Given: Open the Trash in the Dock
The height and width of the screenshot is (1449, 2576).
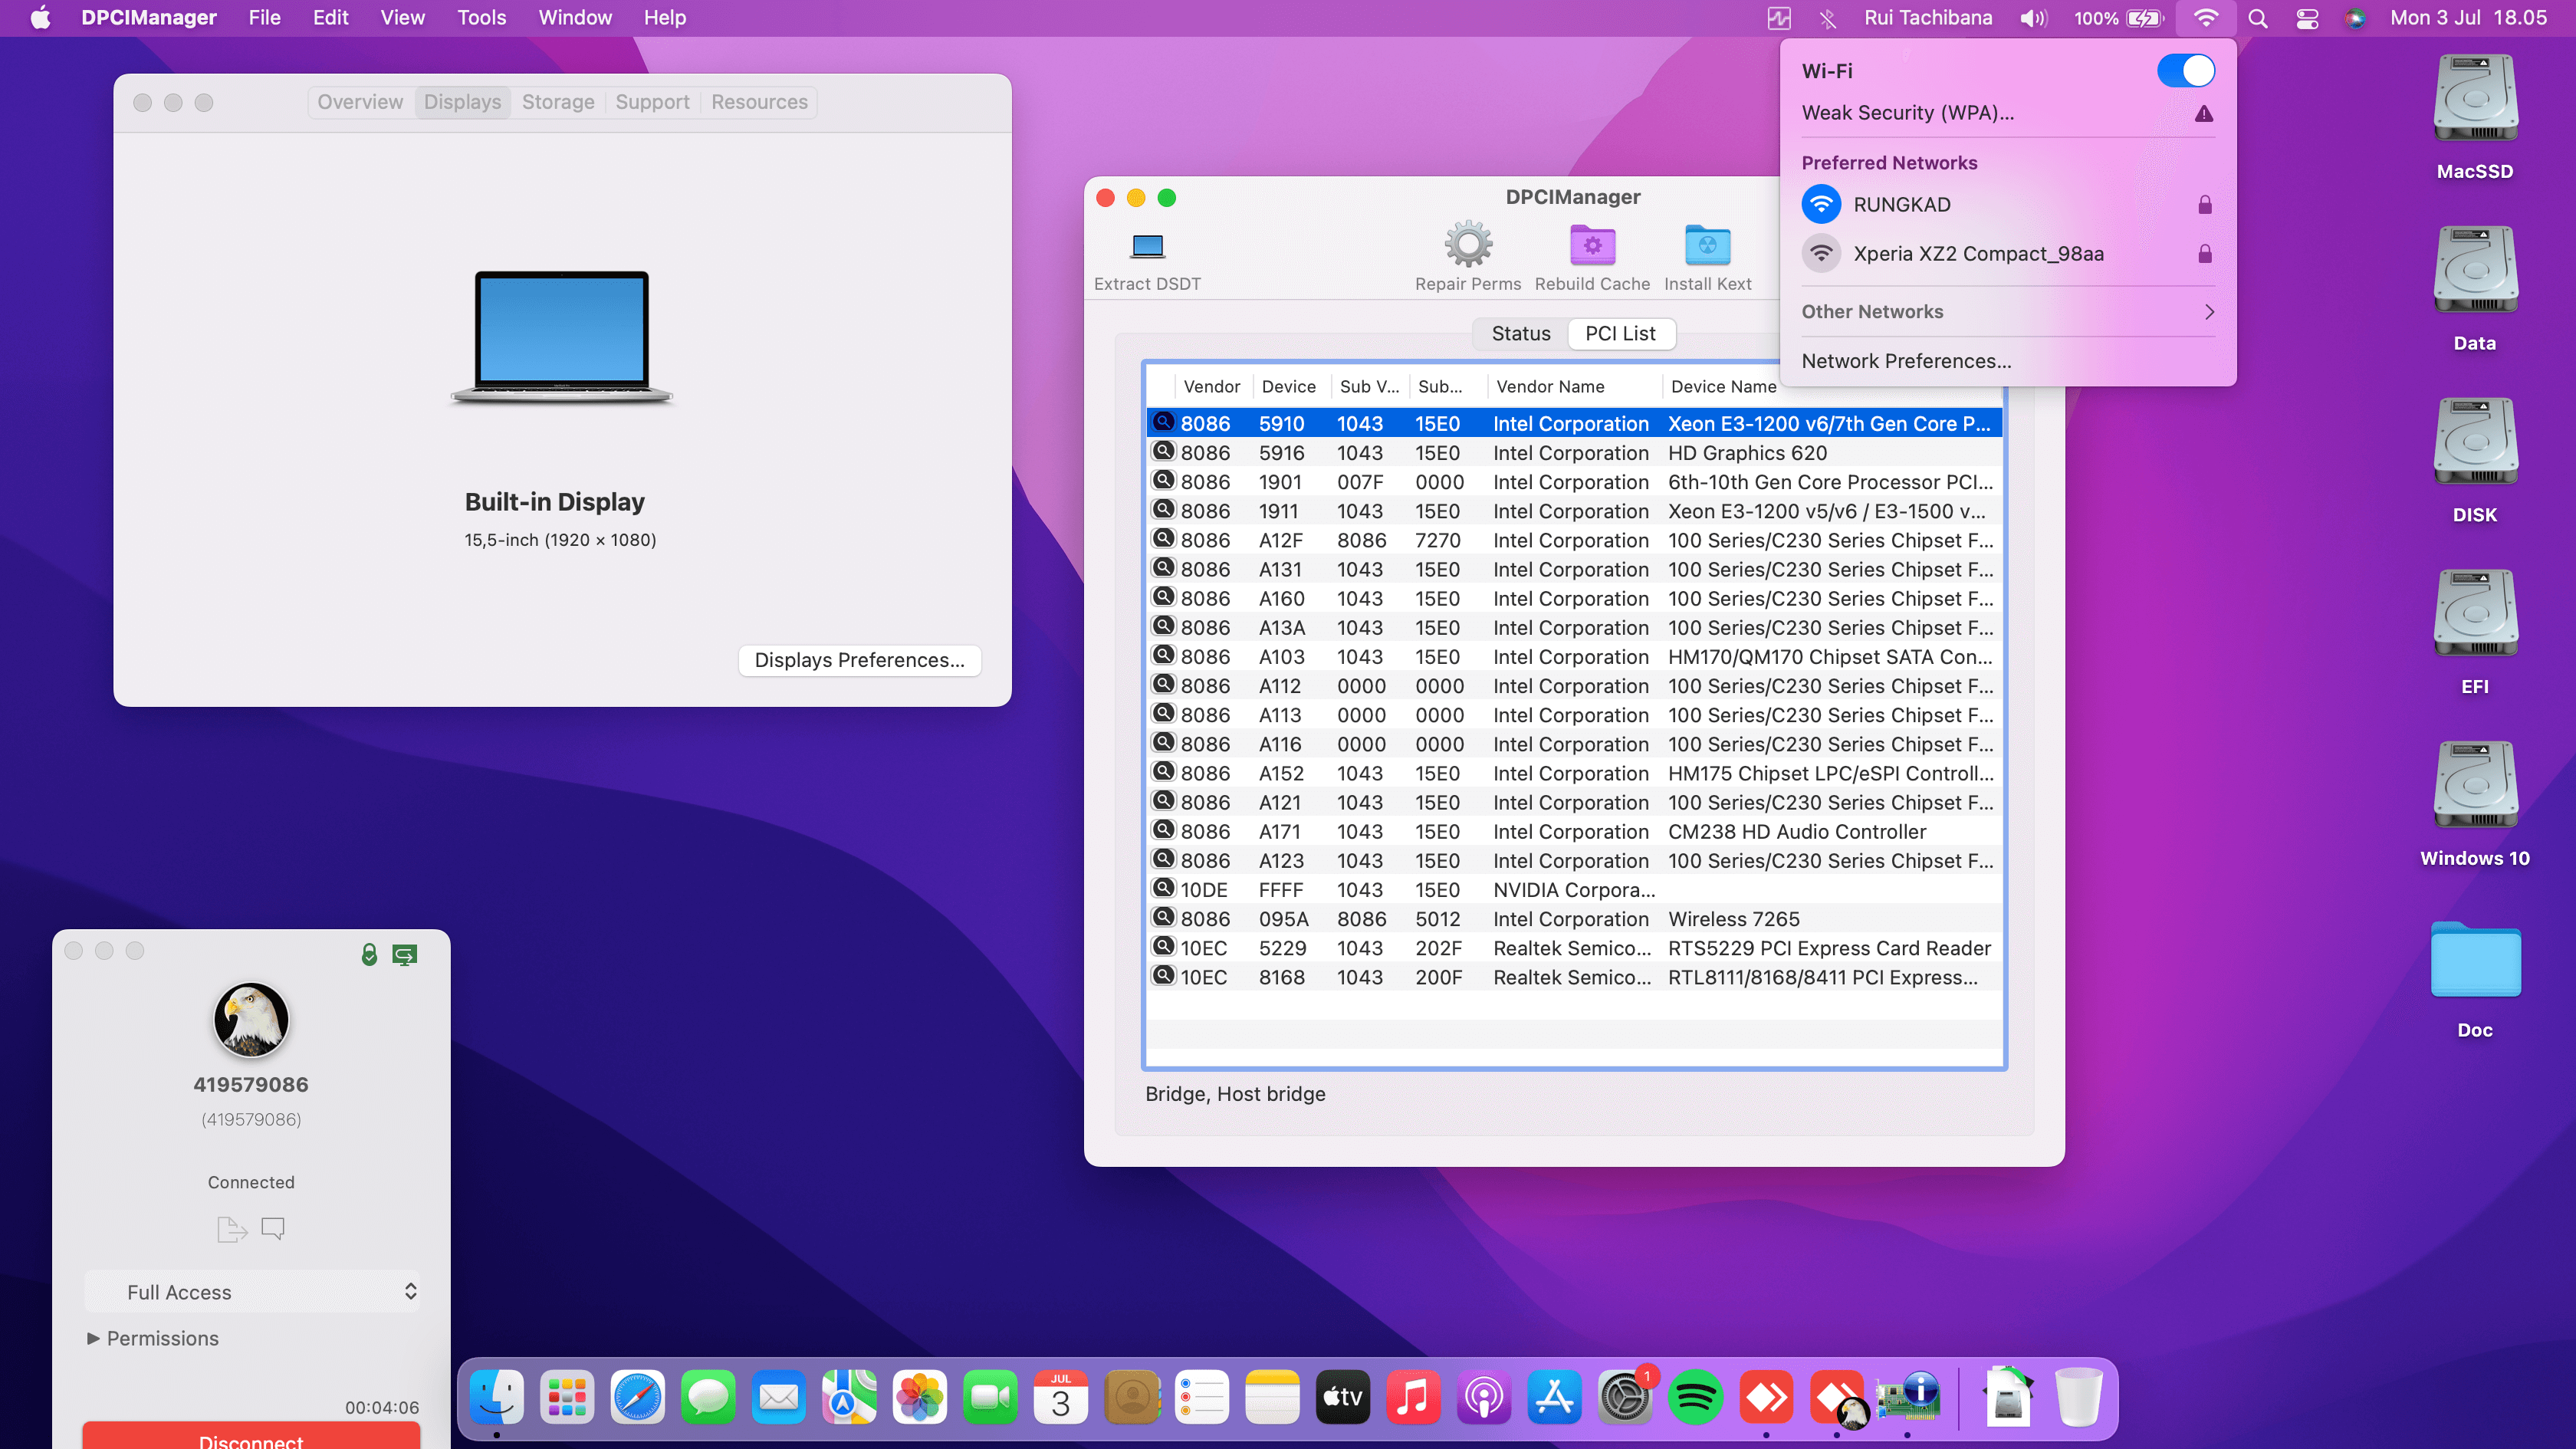Looking at the screenshot, I should 2078,1396.
